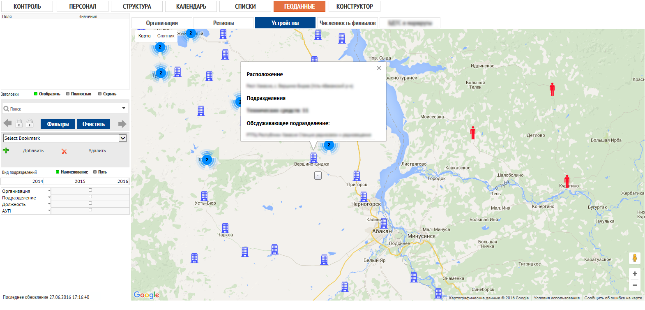Open the cluster marker under the info popup

(329, 145)
